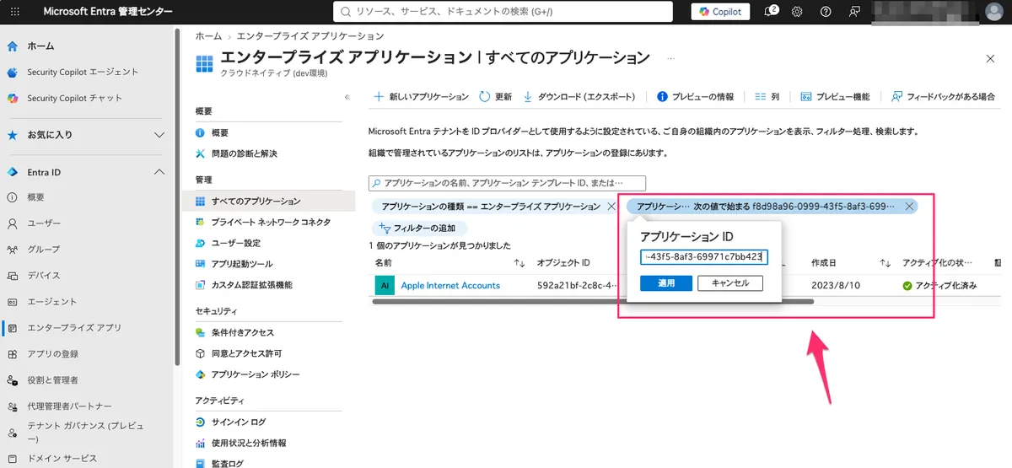Sort by 名前 column arrows
Image resolution: width=1012 pixels, height=468 pixels.
tap(519, 262)
